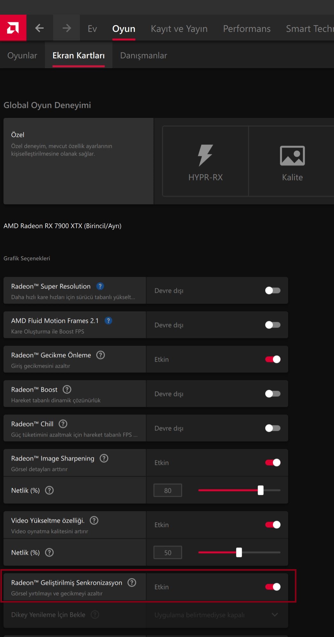The image size is (334, 637).
Task: Open help for Video Yükseltme özelliği
Action: (x=94, y=520)
